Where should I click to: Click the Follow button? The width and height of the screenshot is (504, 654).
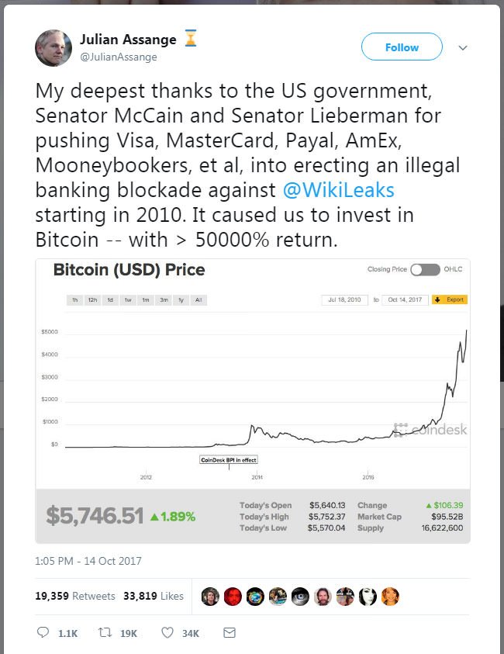[402, 47]
